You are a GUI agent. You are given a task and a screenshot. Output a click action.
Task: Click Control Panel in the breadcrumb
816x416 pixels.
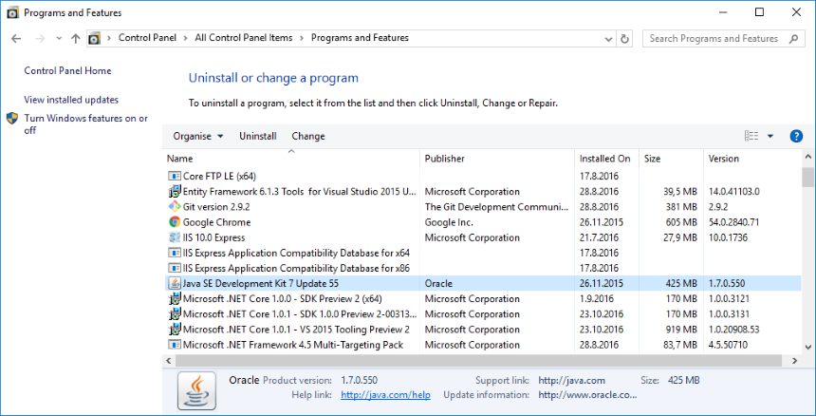(147, 38)
